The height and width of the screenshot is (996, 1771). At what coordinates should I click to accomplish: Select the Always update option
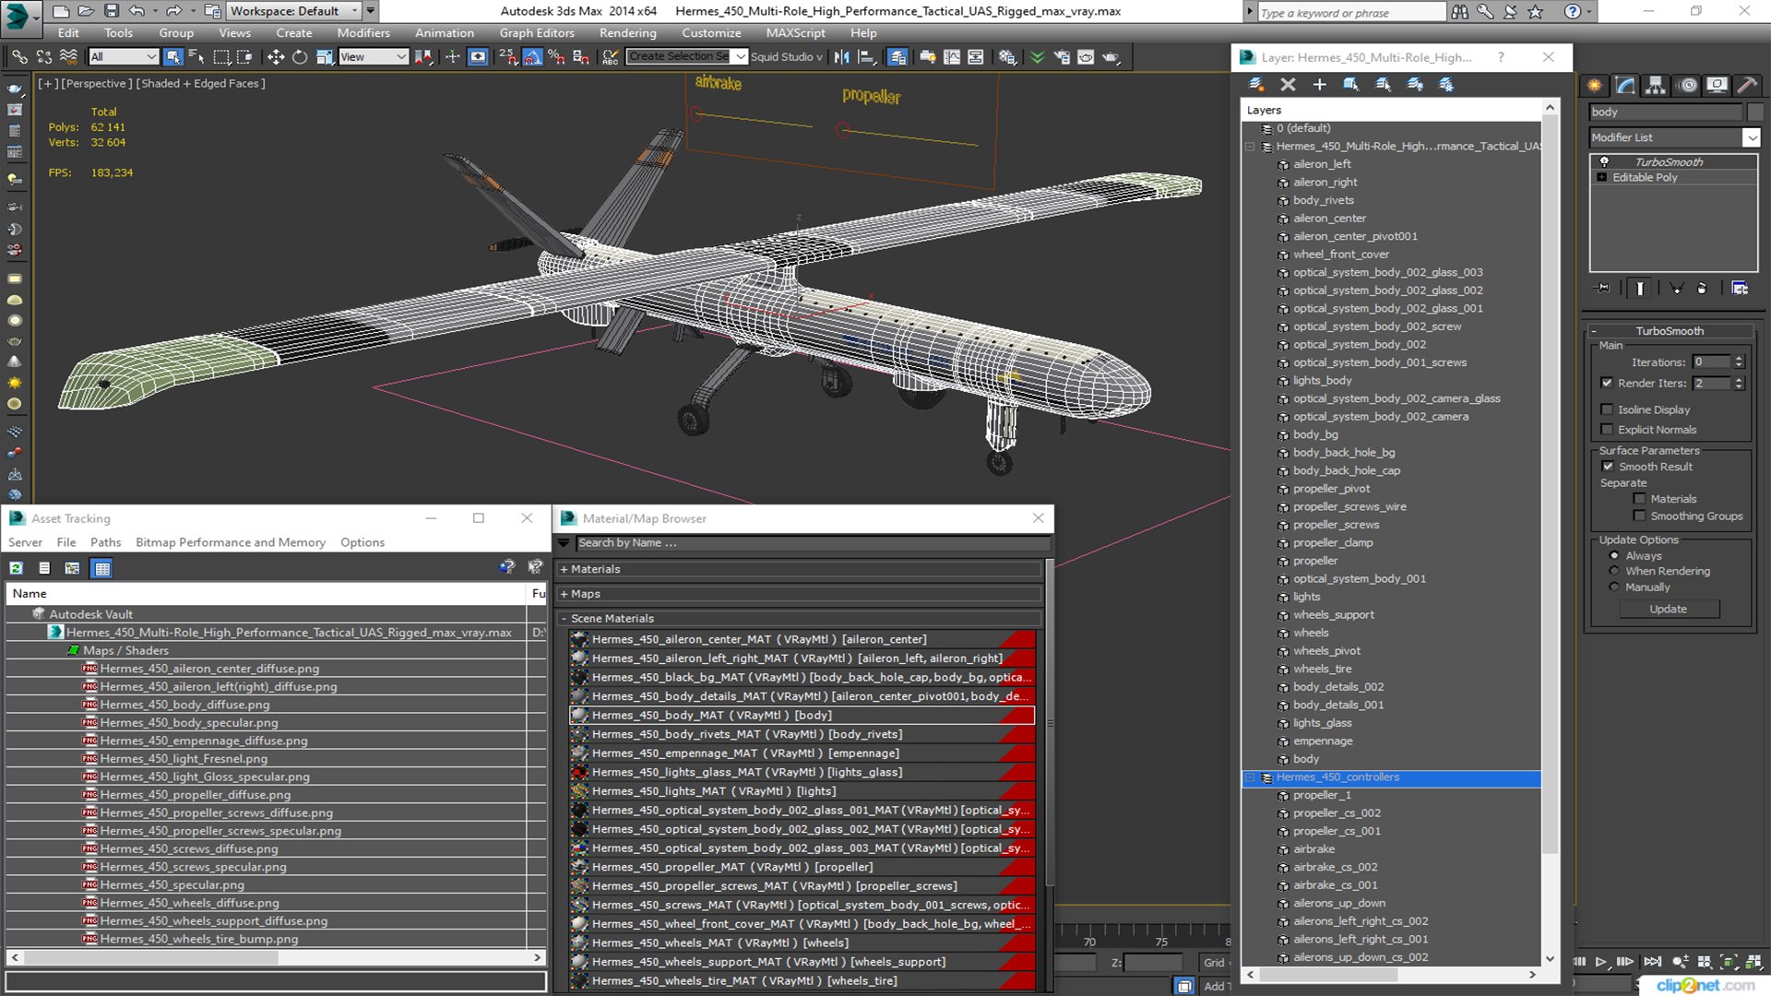pos(1614,556)
